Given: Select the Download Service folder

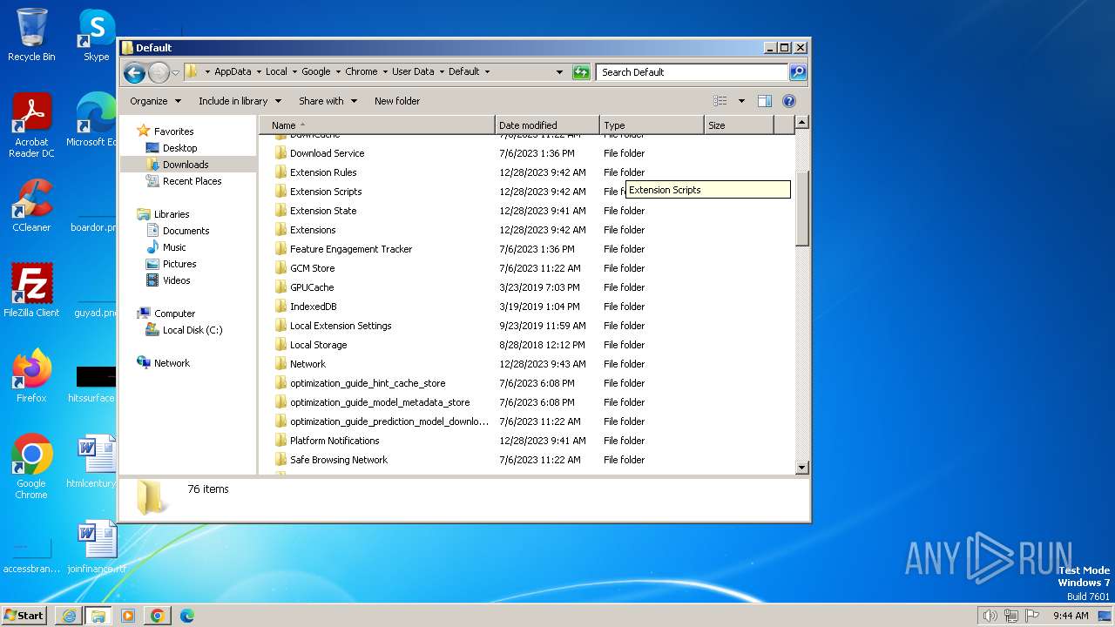Looking at the screenshot, I should tap(327, 153).
